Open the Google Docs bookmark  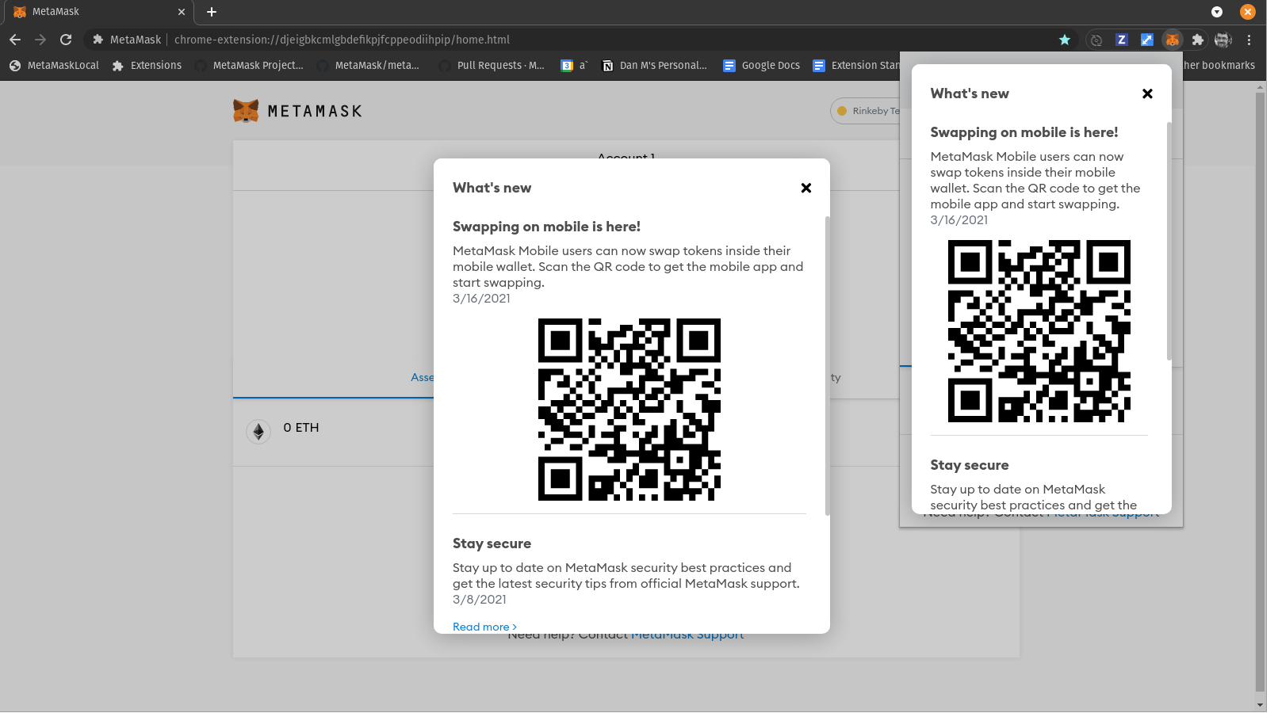pyautogui.click(x=762, y=66)
